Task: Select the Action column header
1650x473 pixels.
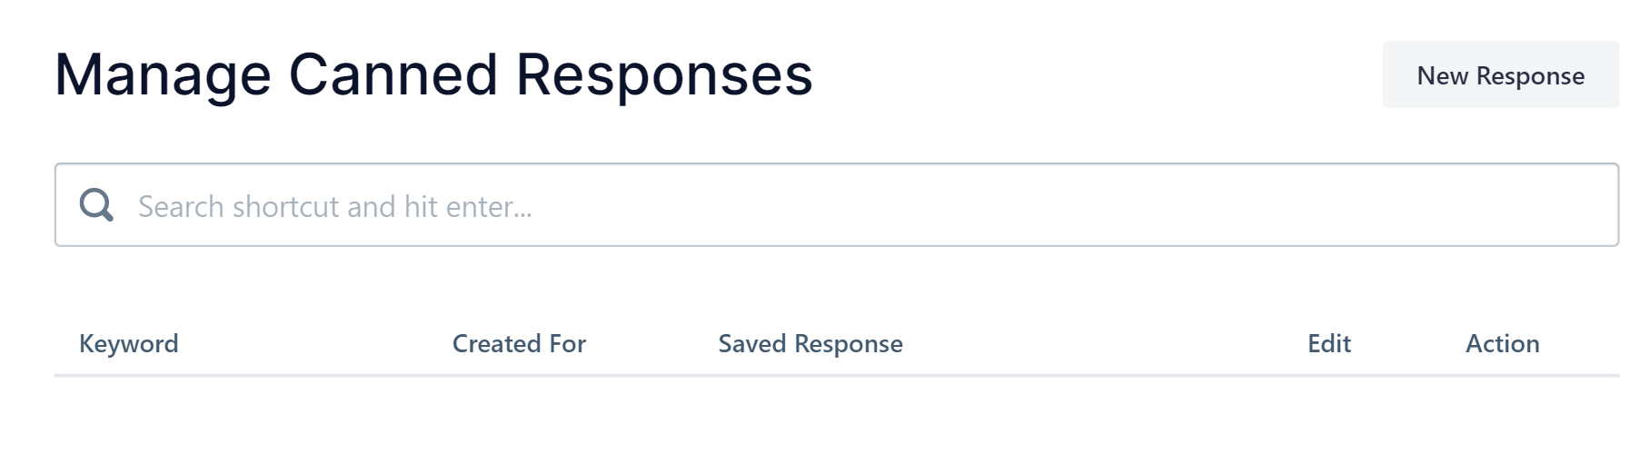Action: 1502,344
